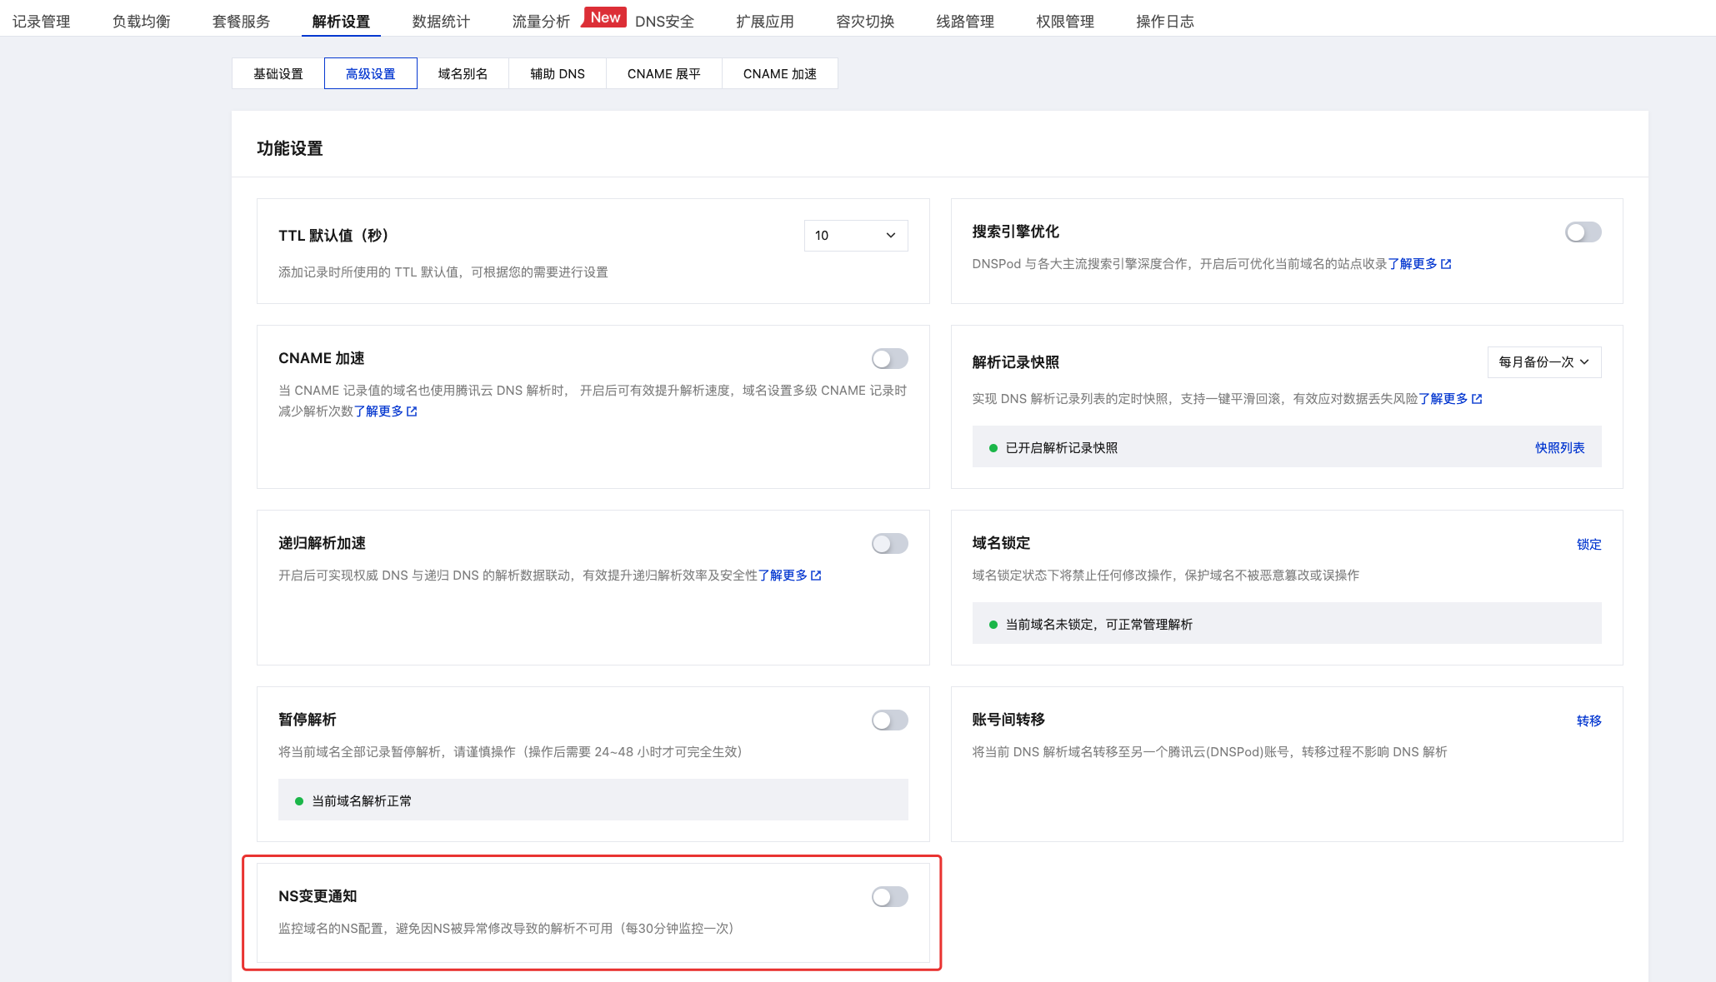Screen dimensions: 1716x982
Task: Open DNS安全 navigation item
Action: pyautogui.click(x=664, y=22)
